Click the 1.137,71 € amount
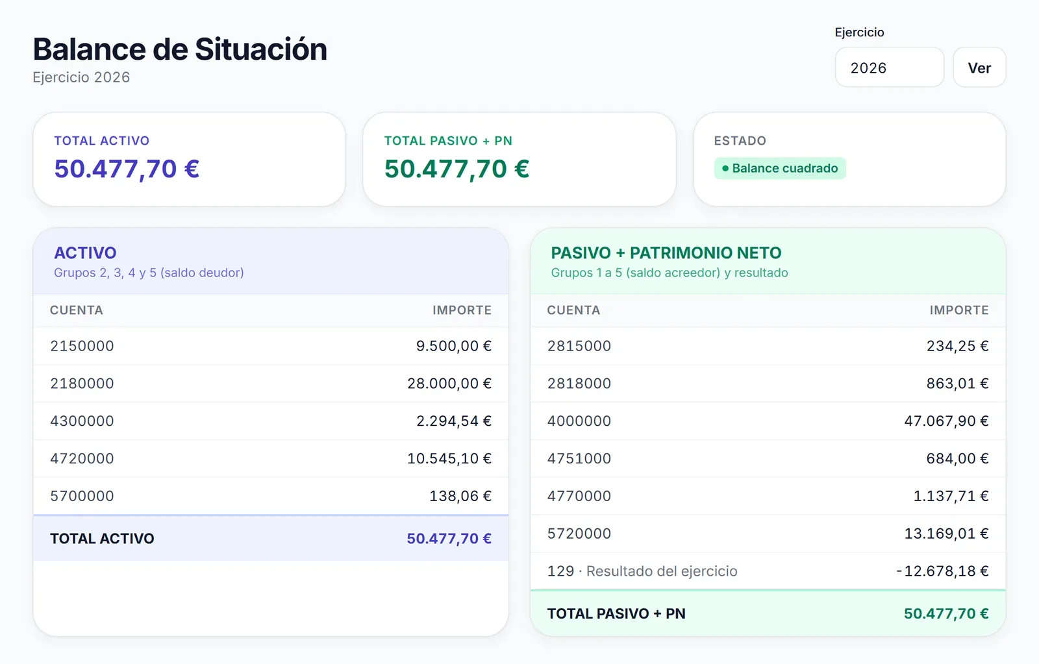This screenshot has height=664, width=1039. [x=951, y=497]
